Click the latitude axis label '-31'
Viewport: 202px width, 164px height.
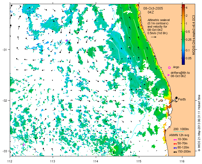pyautogui.click(x=5, y=50)
